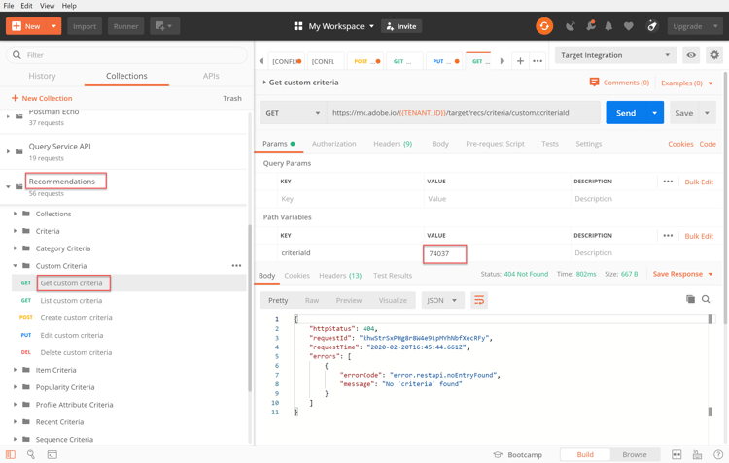Click the orange sync icon
The width and height of the screenshot is (729, 463).
click(544, 26)
